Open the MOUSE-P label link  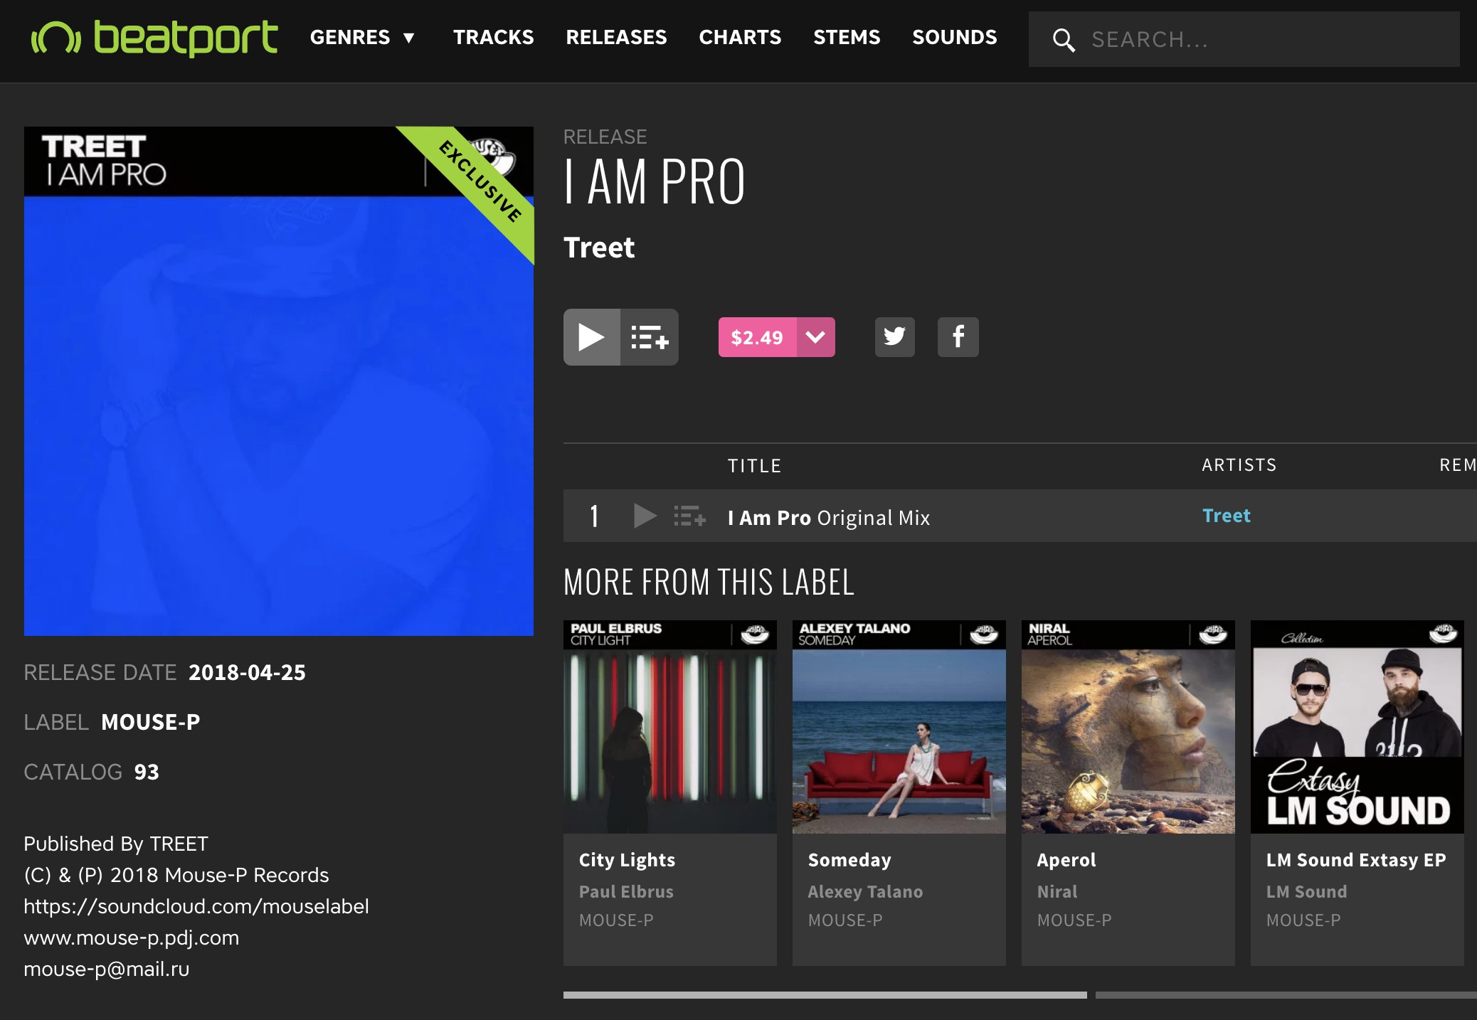[150, 722]
